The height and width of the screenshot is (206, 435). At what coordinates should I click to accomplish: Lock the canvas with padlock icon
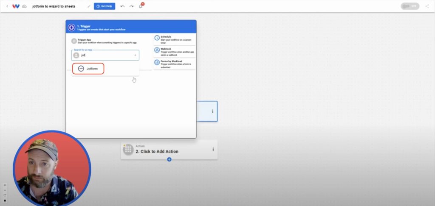click(5, 200)
